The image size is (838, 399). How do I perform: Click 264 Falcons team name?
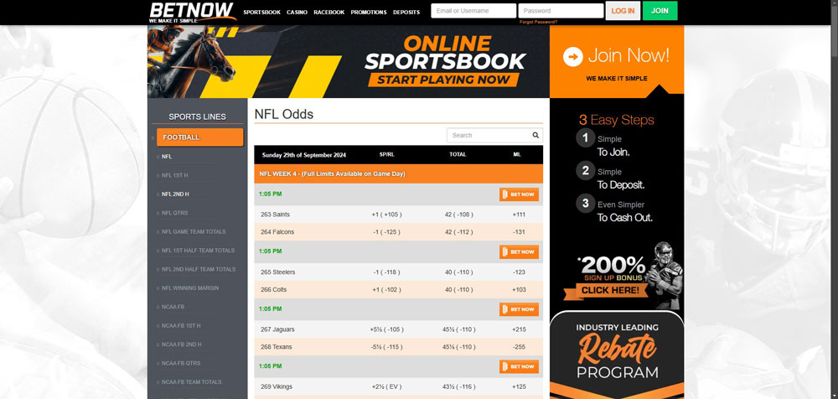point(277,232)
